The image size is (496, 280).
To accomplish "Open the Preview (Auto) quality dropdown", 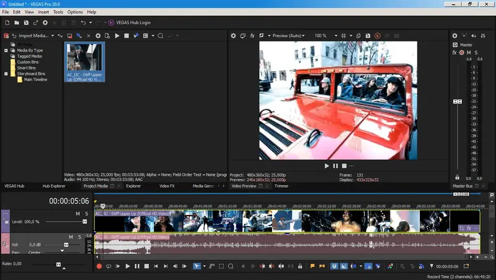I will point(288,36).
